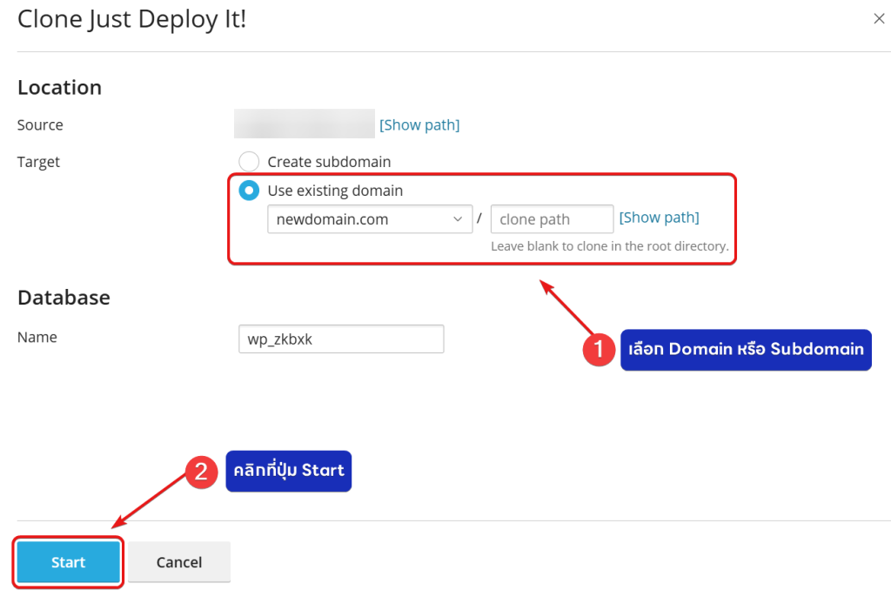Click the 'Clone Just Deploy It!' title
This screenshot has height=597, width=891.
click(x=132, y=20)
